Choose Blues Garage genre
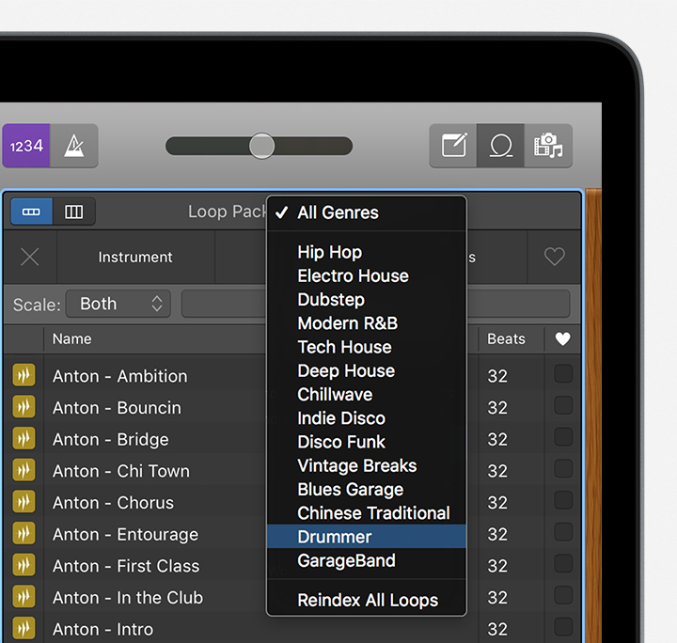 tap(367, 490)
